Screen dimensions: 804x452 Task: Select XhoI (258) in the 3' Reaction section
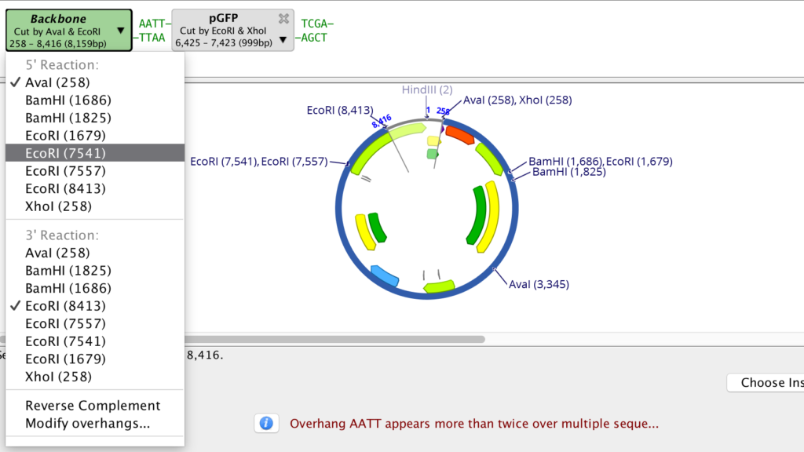tap(54, 376)
